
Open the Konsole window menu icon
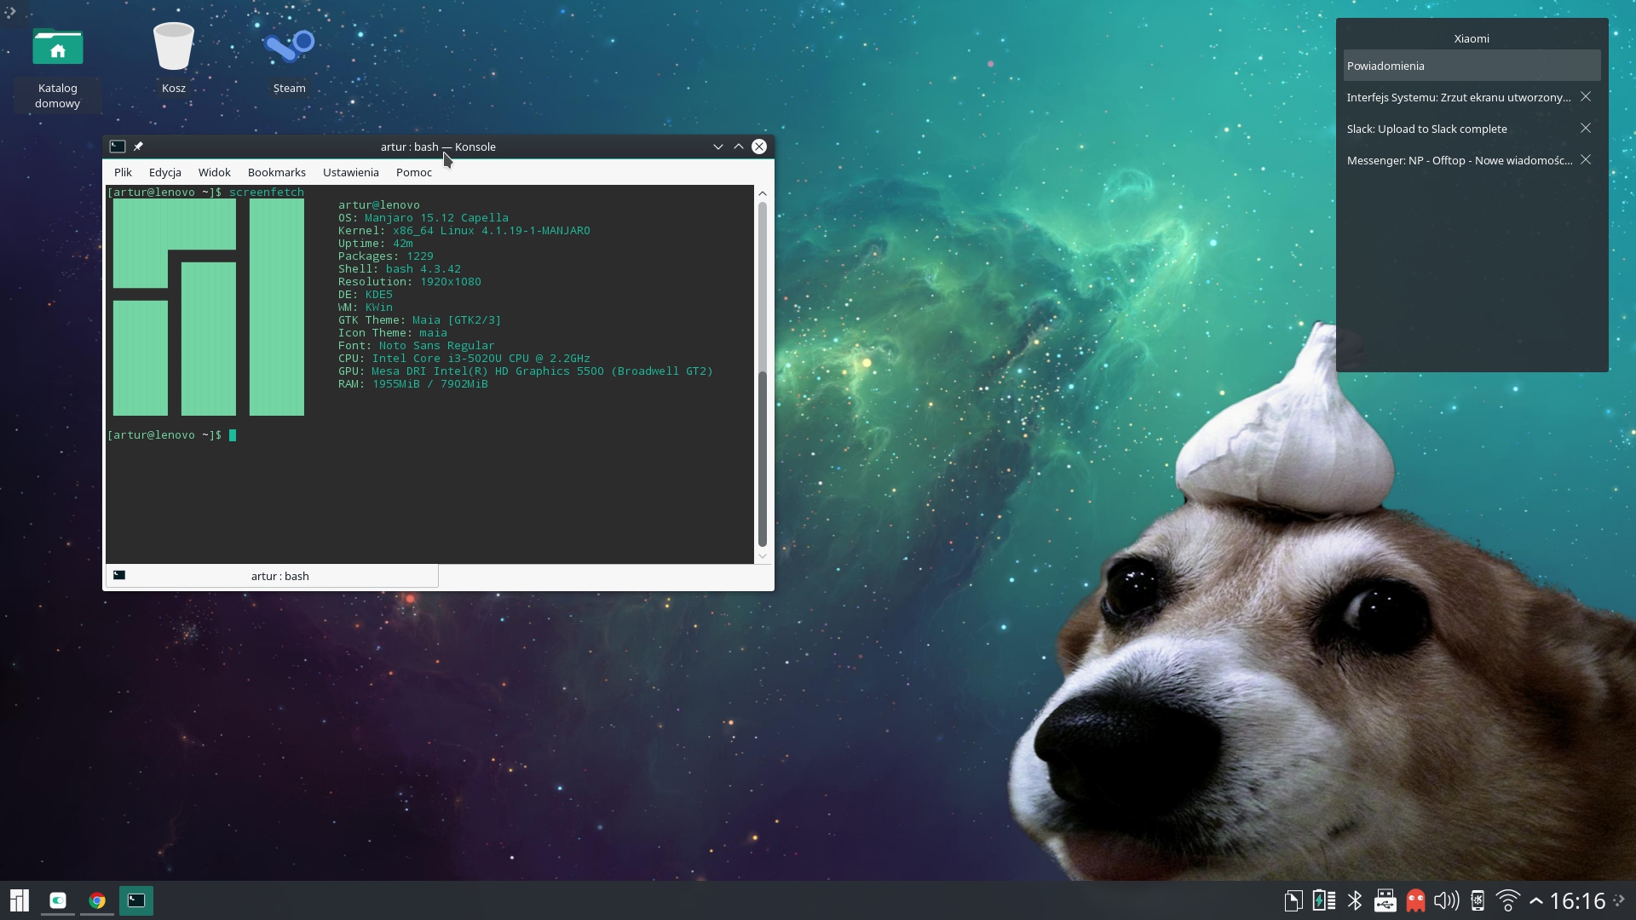click(118, 147)
